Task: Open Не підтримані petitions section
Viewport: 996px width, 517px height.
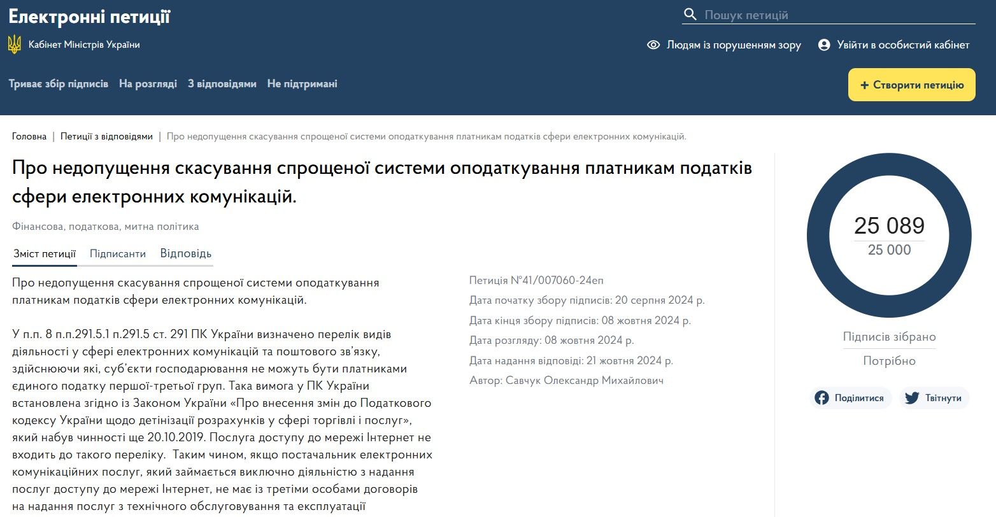Action: click(x=302, y=83)
